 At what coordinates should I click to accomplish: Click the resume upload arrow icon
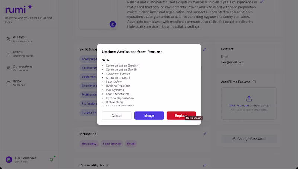coord(249,99)
